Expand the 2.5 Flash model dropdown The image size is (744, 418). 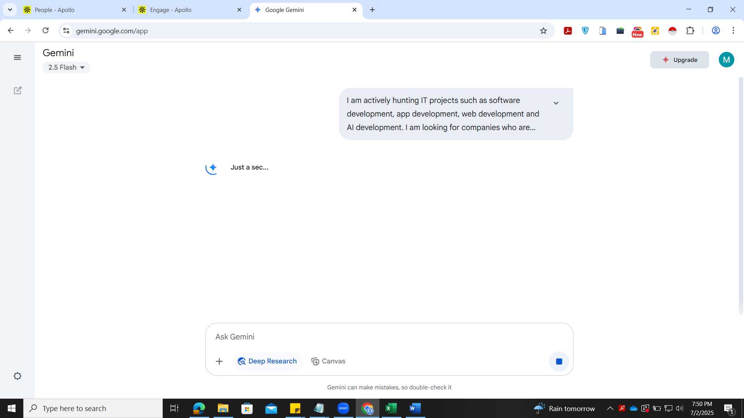66,67
